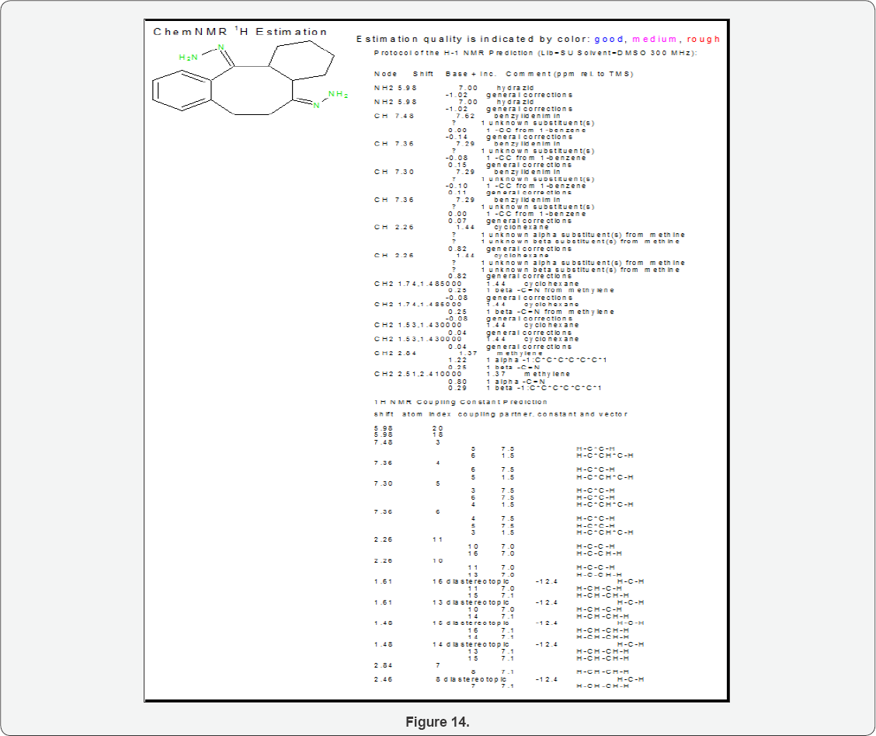Select the CH 7.30 node row
The image size is (876, 736).
[x=394, y=172]
